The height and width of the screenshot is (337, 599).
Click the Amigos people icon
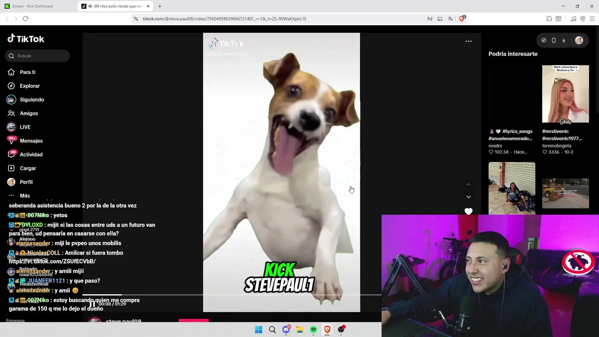[x=11, y=113]
